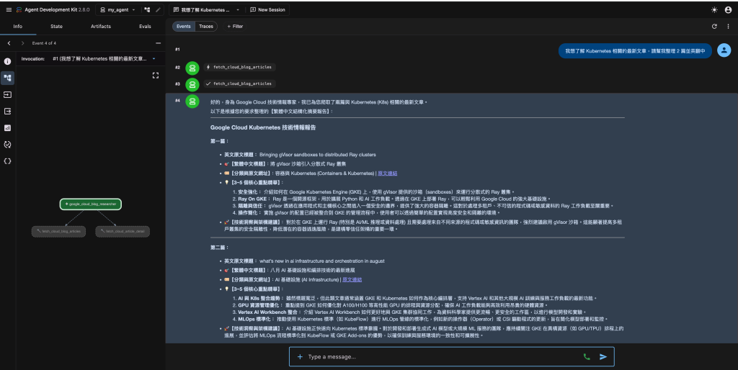
Task: Click the event info sidebar icon
Action: tap(7, 61)
